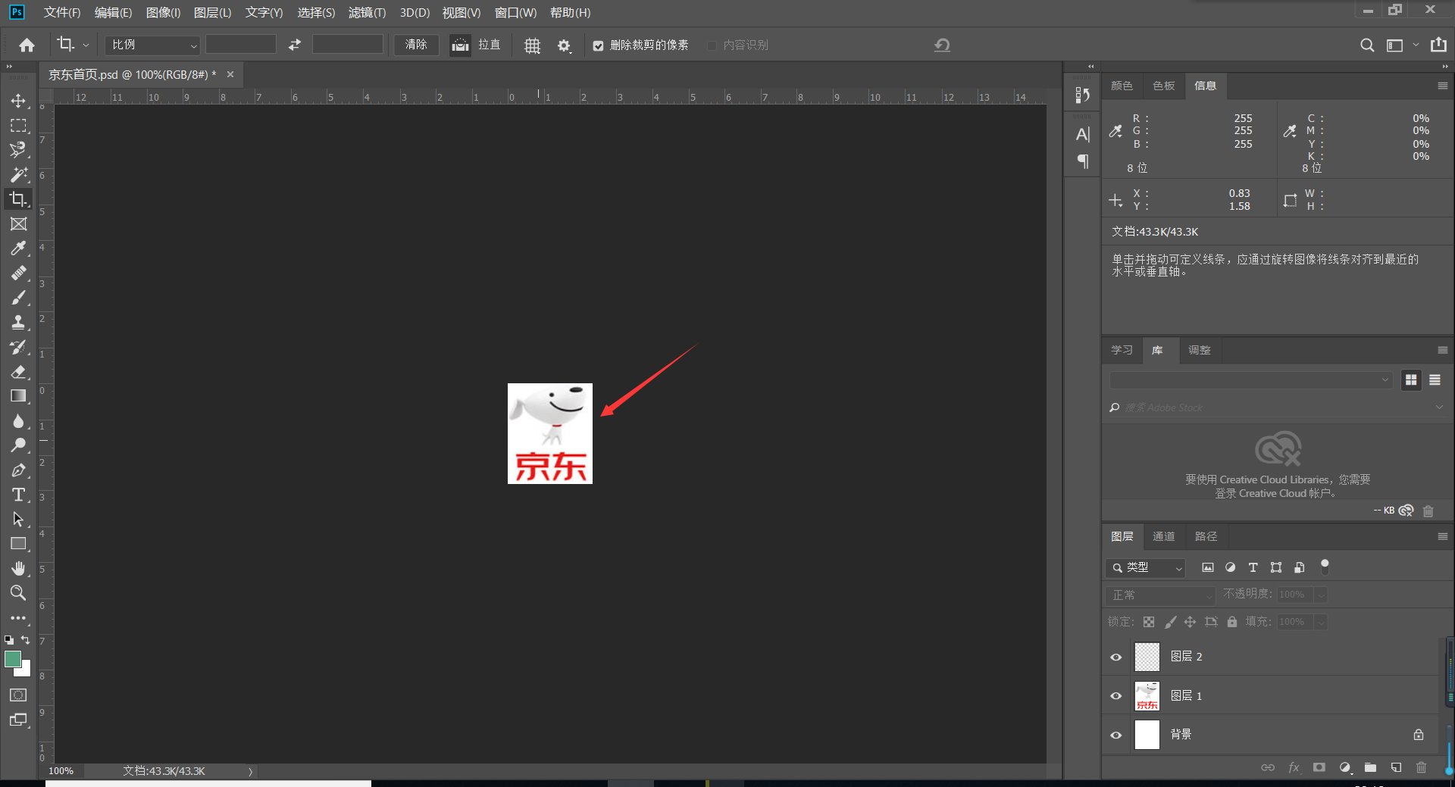The width and height of the screenshot is (1455, 787).
Task: Open Layers panel flyout menu
Action: point(1442,536)
